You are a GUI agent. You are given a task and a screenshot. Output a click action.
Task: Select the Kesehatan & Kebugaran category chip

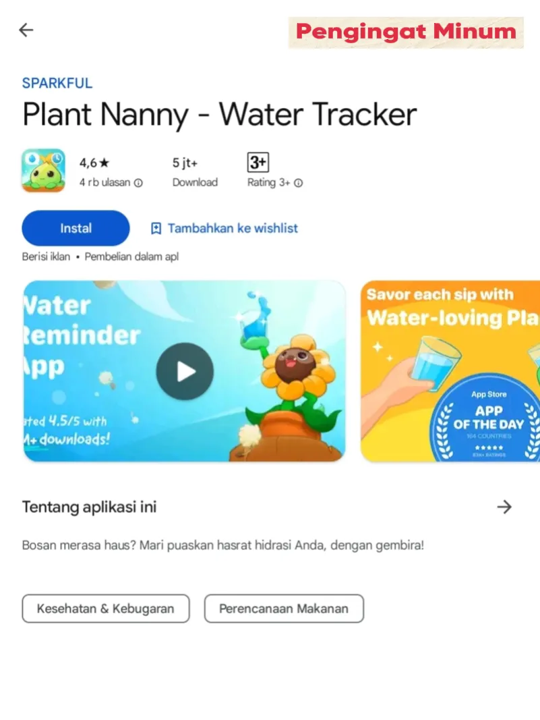[x=106, y=609]
